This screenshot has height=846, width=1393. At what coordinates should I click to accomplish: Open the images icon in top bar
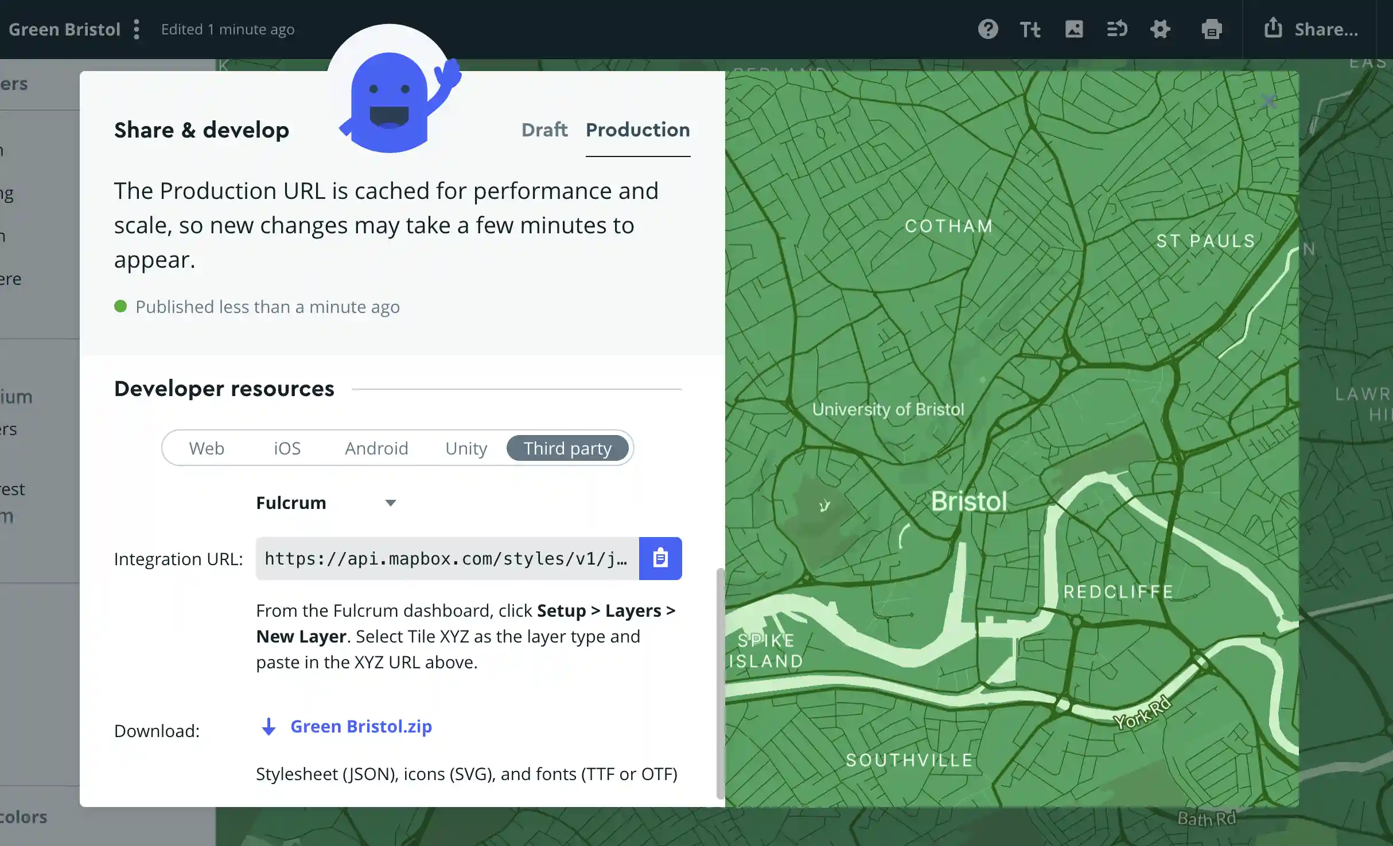1074,29
